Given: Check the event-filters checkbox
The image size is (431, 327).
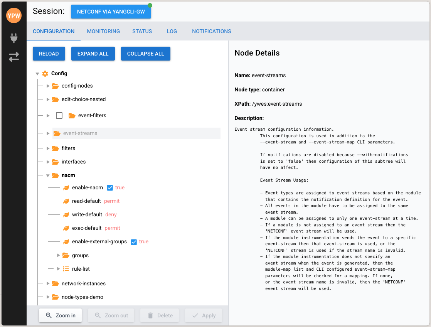Looking at the screenshot, I should (x=59, y=115).
